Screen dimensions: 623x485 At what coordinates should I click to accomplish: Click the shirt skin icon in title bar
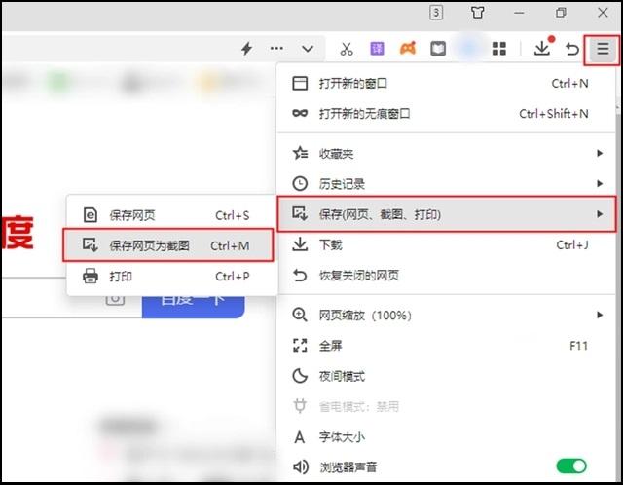pyautogui.click(x=478, y=13)
